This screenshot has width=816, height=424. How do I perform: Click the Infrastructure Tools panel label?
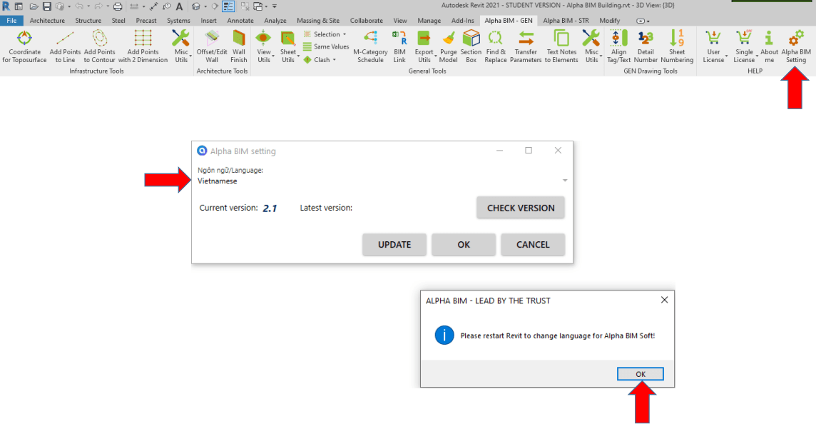96,71
